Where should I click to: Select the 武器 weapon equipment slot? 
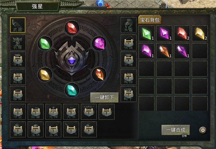tap(18, 25)
